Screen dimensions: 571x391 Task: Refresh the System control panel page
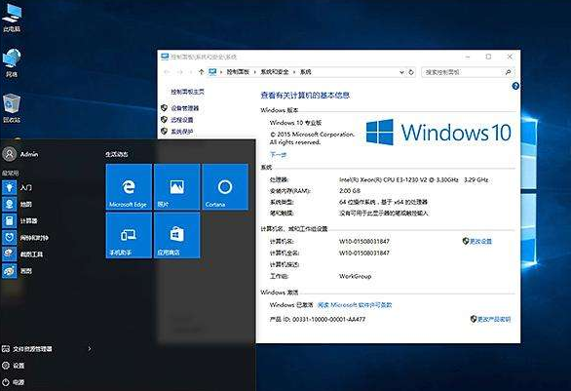411,72
